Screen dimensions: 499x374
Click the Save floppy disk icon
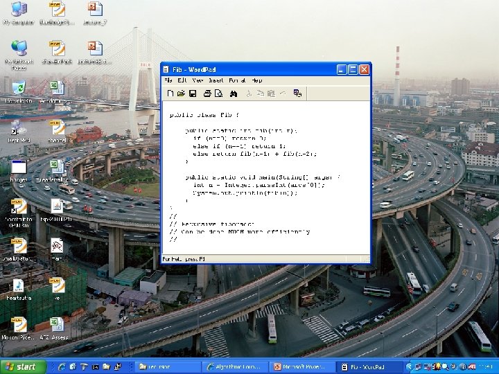click(x=193, y=93)
